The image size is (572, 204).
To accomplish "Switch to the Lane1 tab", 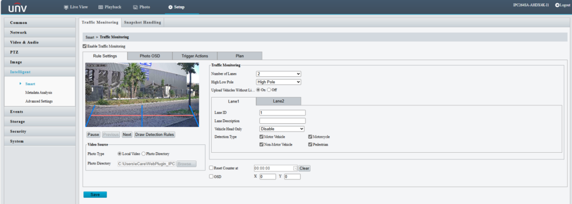I will [x=233, y=101].
